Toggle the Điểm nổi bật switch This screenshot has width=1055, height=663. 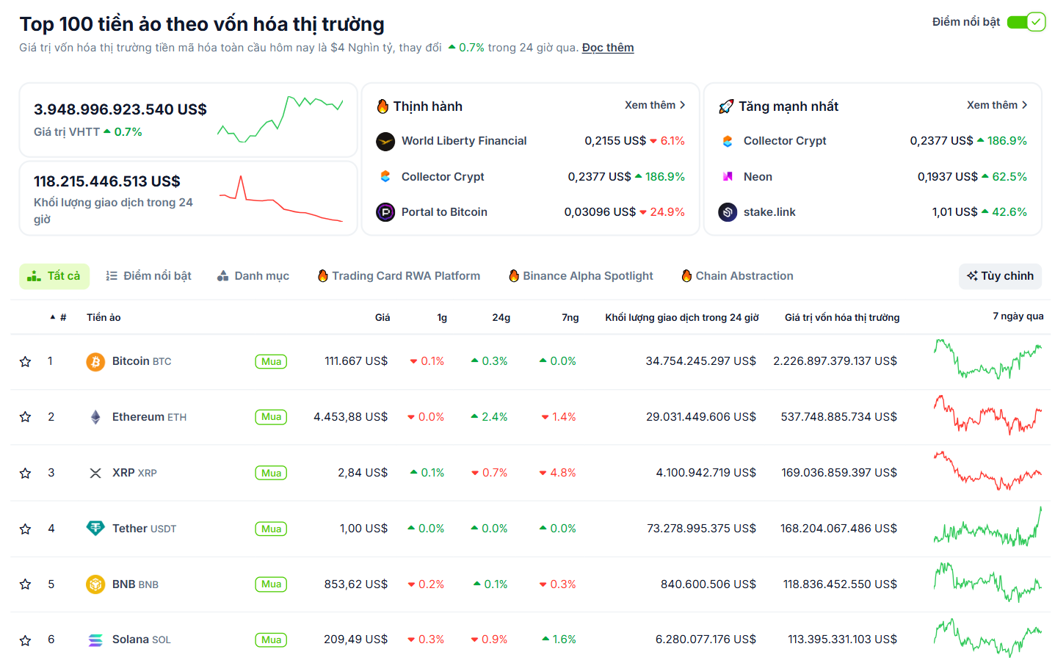(1026, 23)
